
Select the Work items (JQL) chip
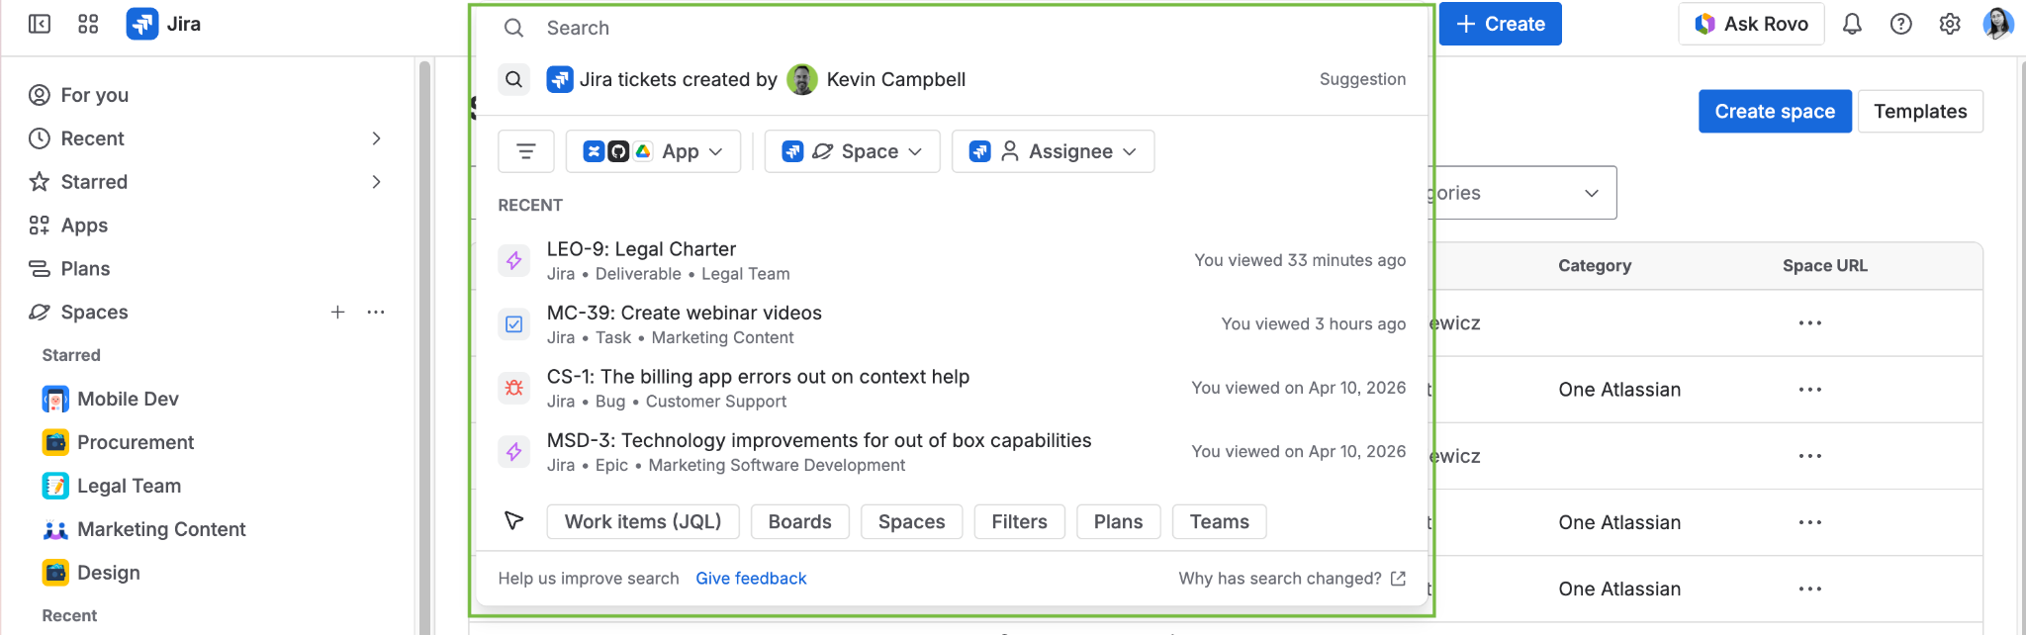pos(643,521)
